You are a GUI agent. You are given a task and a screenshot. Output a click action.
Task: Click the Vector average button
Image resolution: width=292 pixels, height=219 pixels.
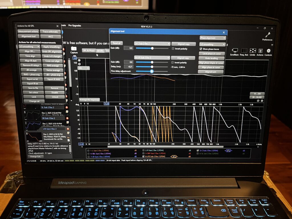pos(53,70)
